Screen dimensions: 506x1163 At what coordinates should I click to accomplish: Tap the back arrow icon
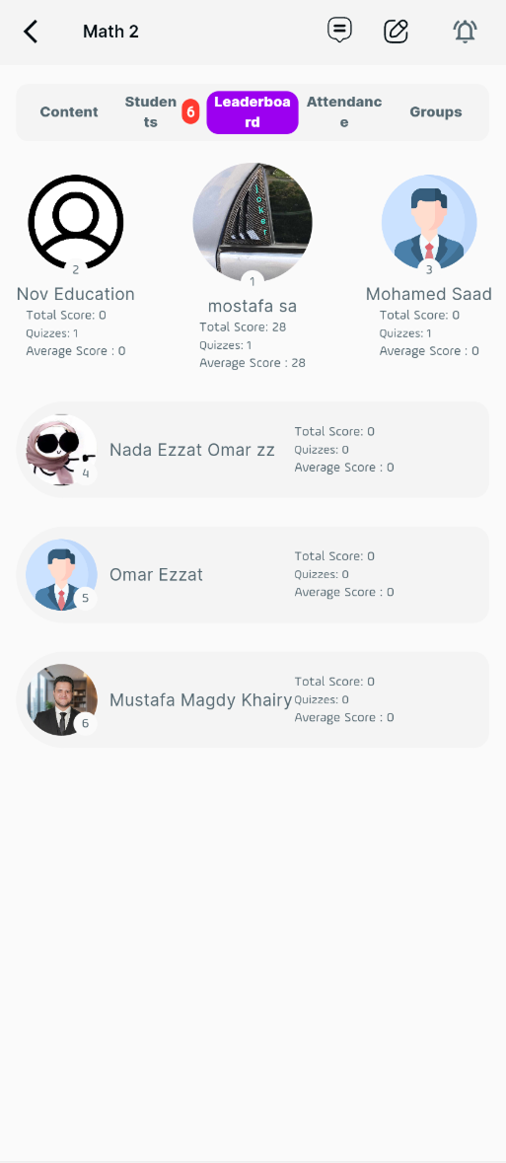coord(31,32)
